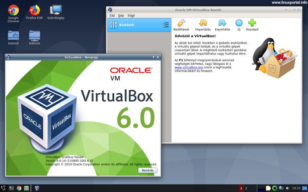Click the green circle tray icon
The height and width of the screenshot is (192, 308).
(275, 188)
